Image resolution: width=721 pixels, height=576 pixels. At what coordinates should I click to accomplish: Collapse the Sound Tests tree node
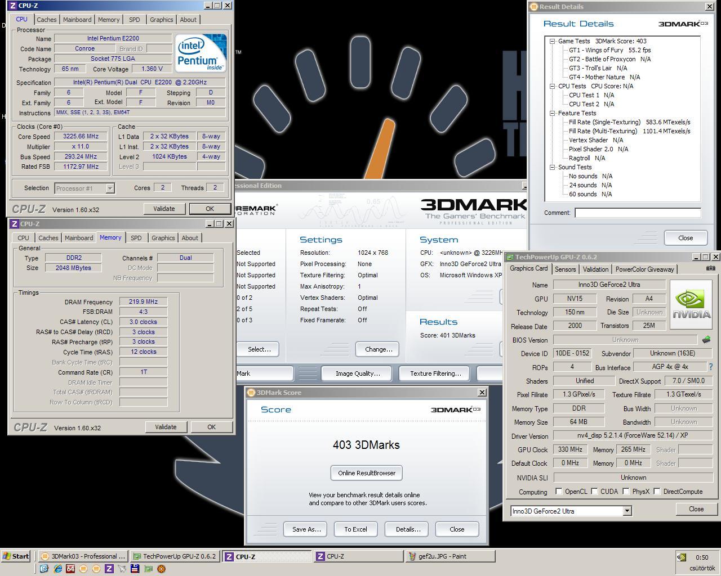pos(553,167)
